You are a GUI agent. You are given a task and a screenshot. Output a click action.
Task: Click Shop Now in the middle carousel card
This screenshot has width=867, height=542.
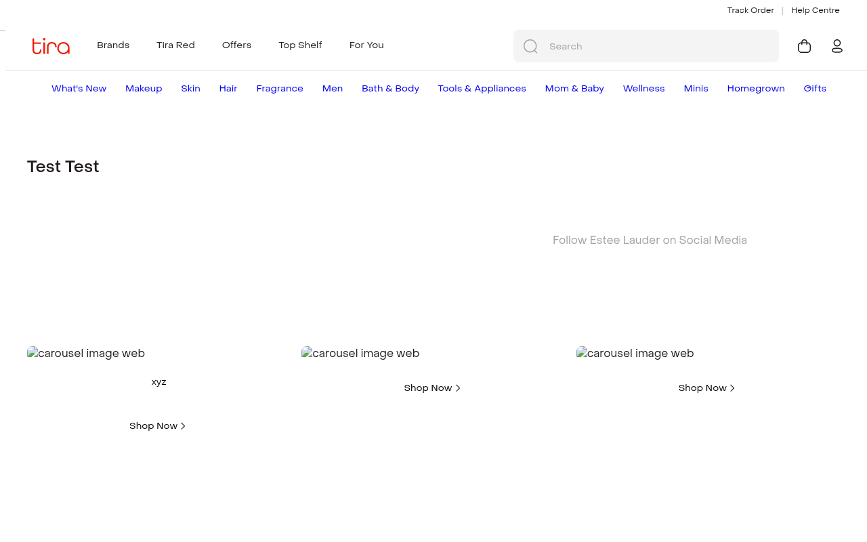(432, 388)
